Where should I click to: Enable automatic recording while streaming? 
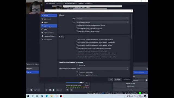[77, 48]
